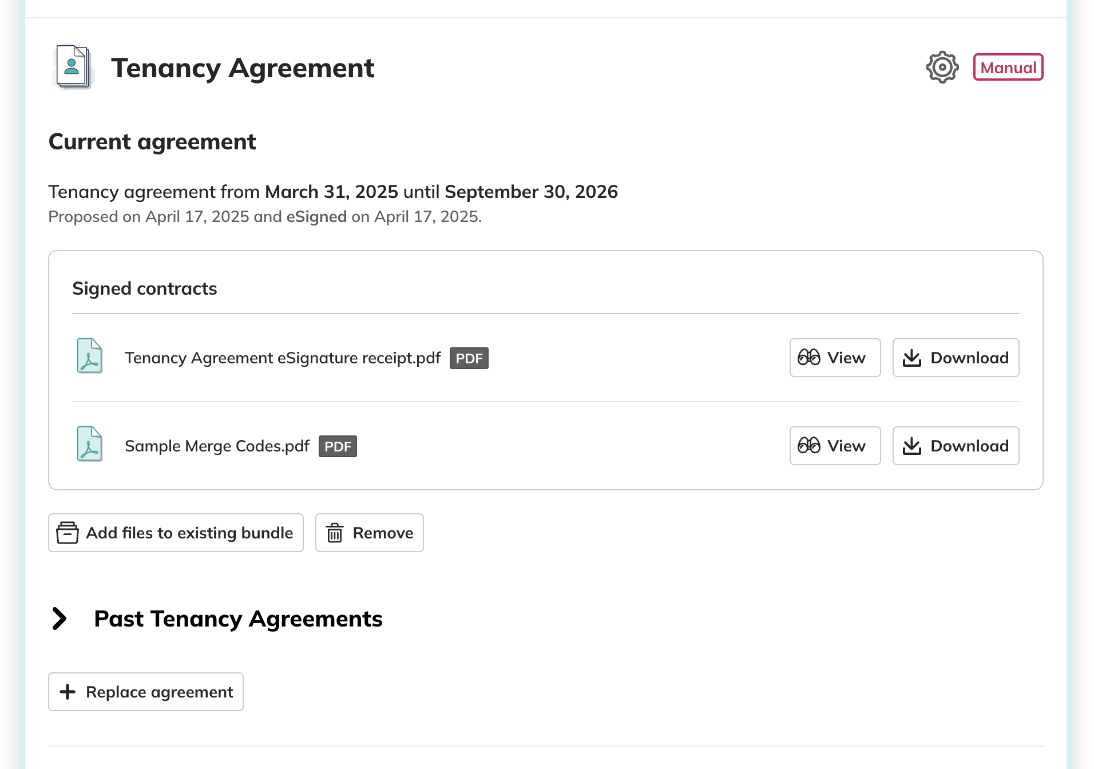1094x769 pixels.
Task: Open the settings gear icon
Action: coord(942,68)
